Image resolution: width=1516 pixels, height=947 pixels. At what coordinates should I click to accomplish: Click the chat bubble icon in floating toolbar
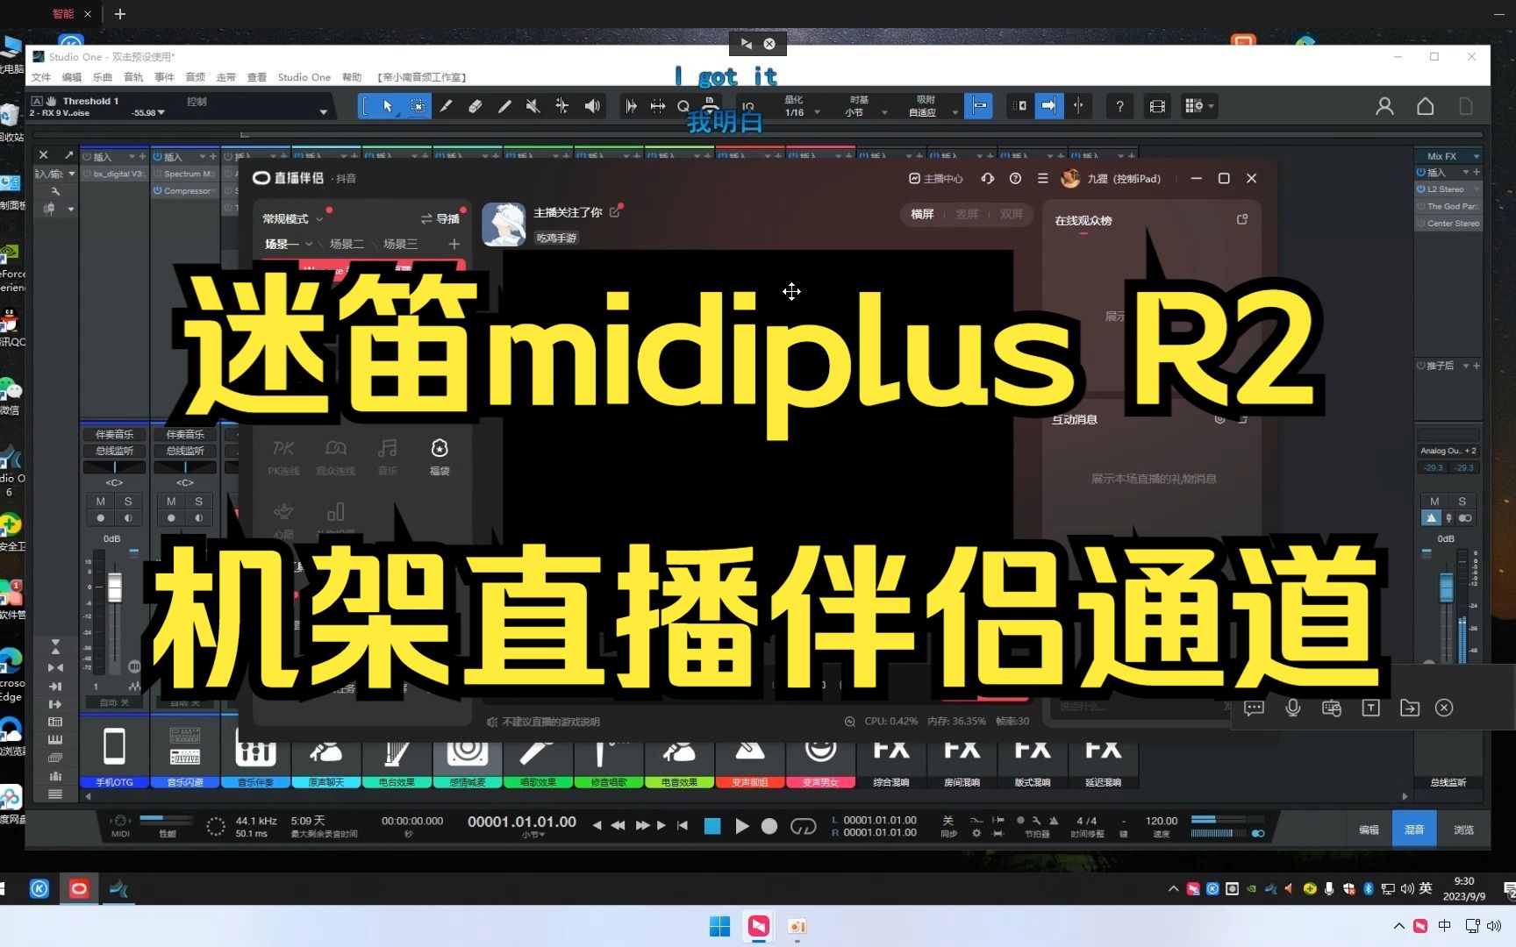1254,708
